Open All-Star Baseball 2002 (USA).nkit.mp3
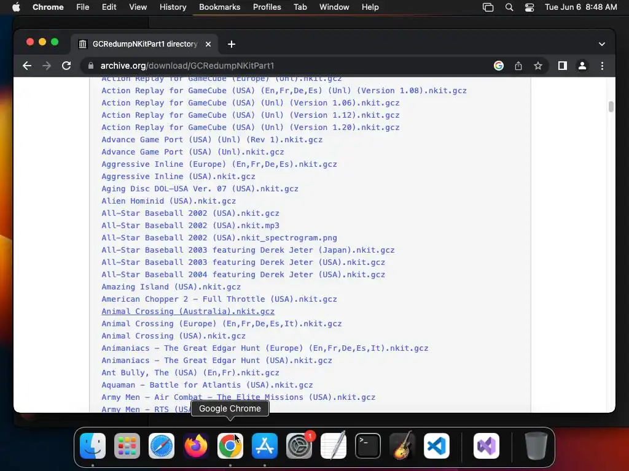Image resolution: width=629 pixels, height=471 pixels. pyautogui.click(x=190, y=226)
